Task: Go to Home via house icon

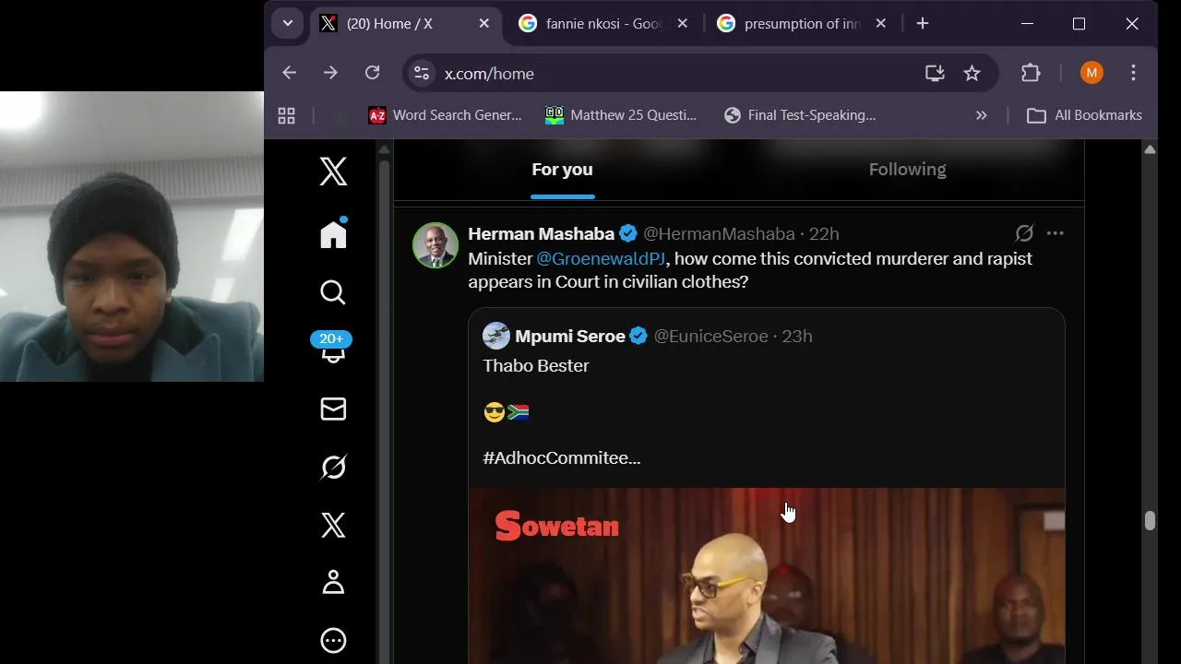Action: pyautogui.click(x=333, y=234)
